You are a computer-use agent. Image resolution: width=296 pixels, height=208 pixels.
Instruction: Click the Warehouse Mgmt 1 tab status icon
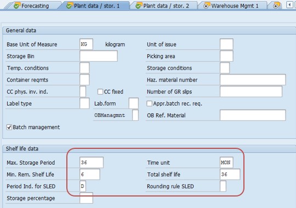pyautogui.click(x=207, y=5)
